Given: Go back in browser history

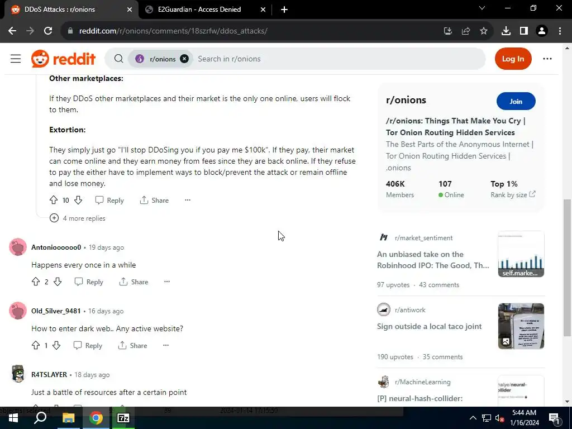Looking at the screenshot, I should tap(12, 31).
